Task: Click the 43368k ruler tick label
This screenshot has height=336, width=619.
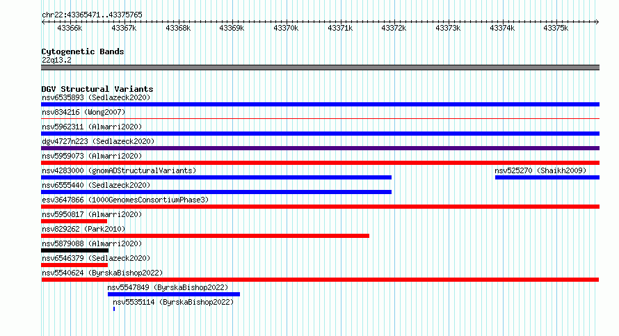Action: (x=178, y=29)
